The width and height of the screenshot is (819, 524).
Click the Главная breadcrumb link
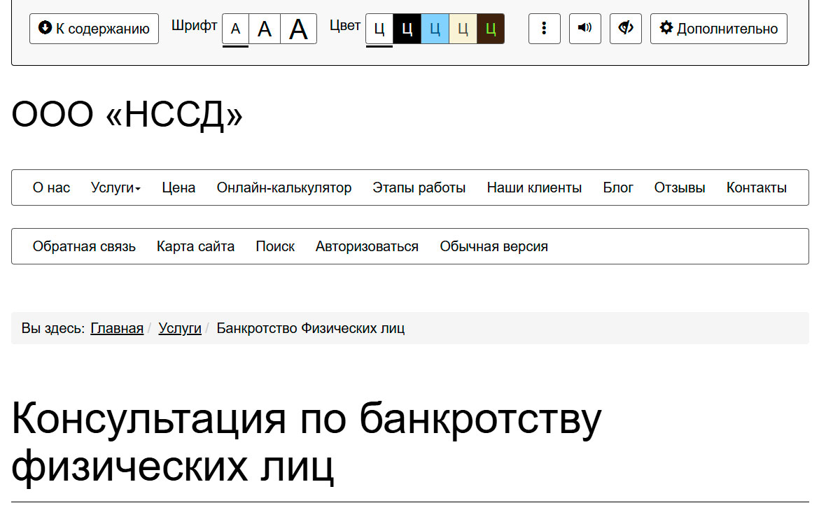117,328
